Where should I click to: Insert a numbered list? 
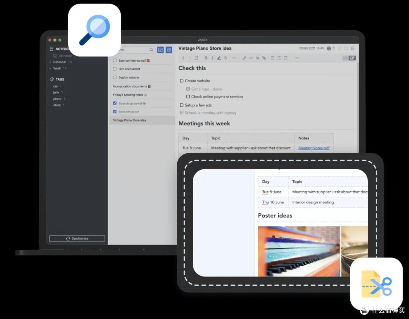279,58
